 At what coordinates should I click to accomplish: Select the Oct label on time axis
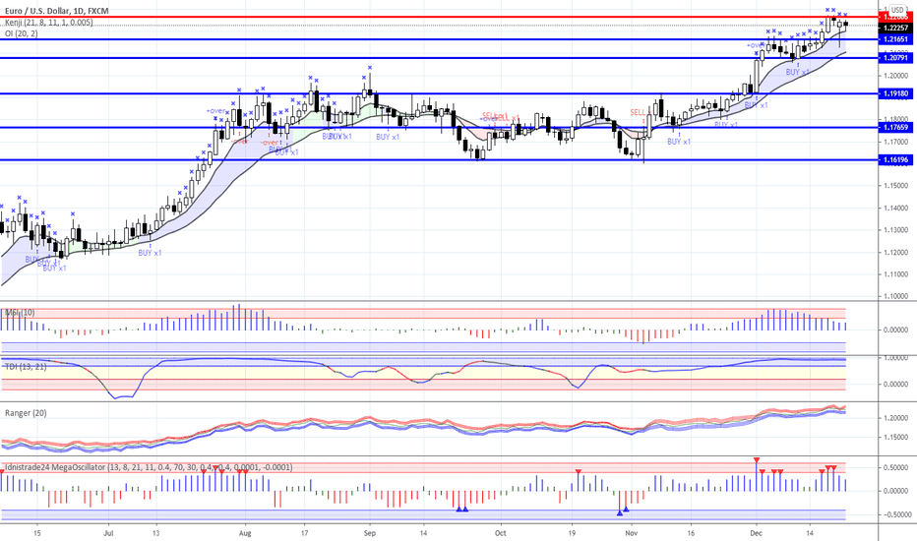coord(500,533)
